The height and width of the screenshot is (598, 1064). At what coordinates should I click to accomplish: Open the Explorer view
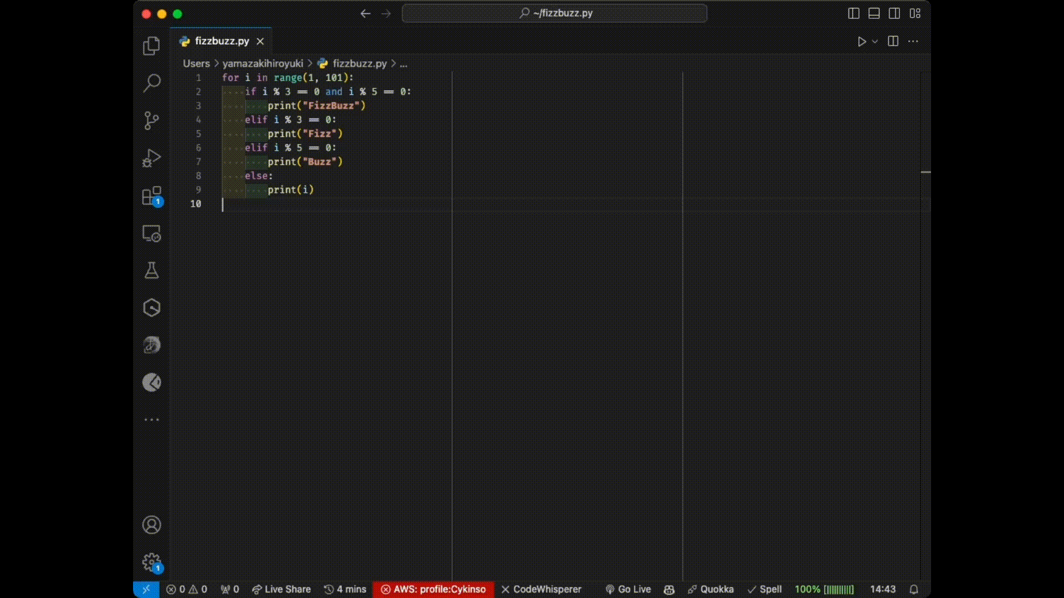click(151, 45)
